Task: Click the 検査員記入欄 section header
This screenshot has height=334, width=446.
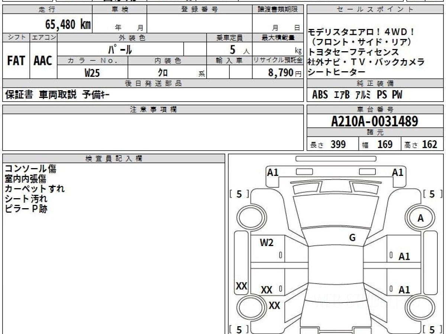Action: pyautogui.click(x=113, y=158)
